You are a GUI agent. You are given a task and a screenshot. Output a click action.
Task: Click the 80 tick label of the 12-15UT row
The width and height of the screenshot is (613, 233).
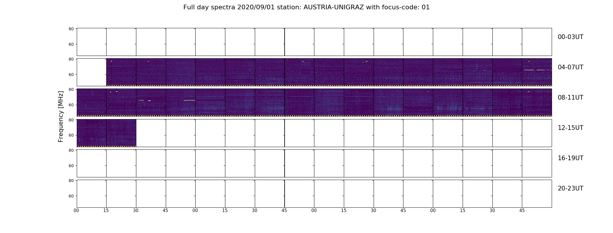(x=71, y=120)
